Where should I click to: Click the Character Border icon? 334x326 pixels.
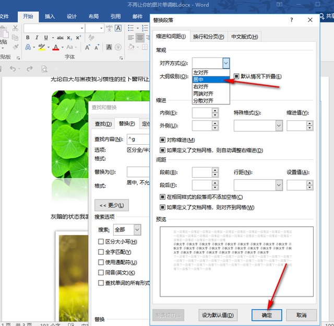[x=118, y=28]
